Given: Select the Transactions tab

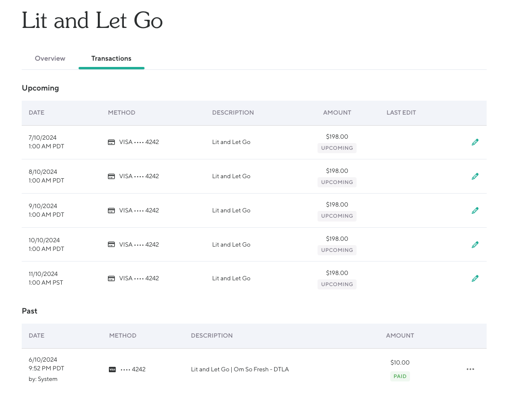Looking at the screenshot, I should pyautogui.click(x=111, y=58).
